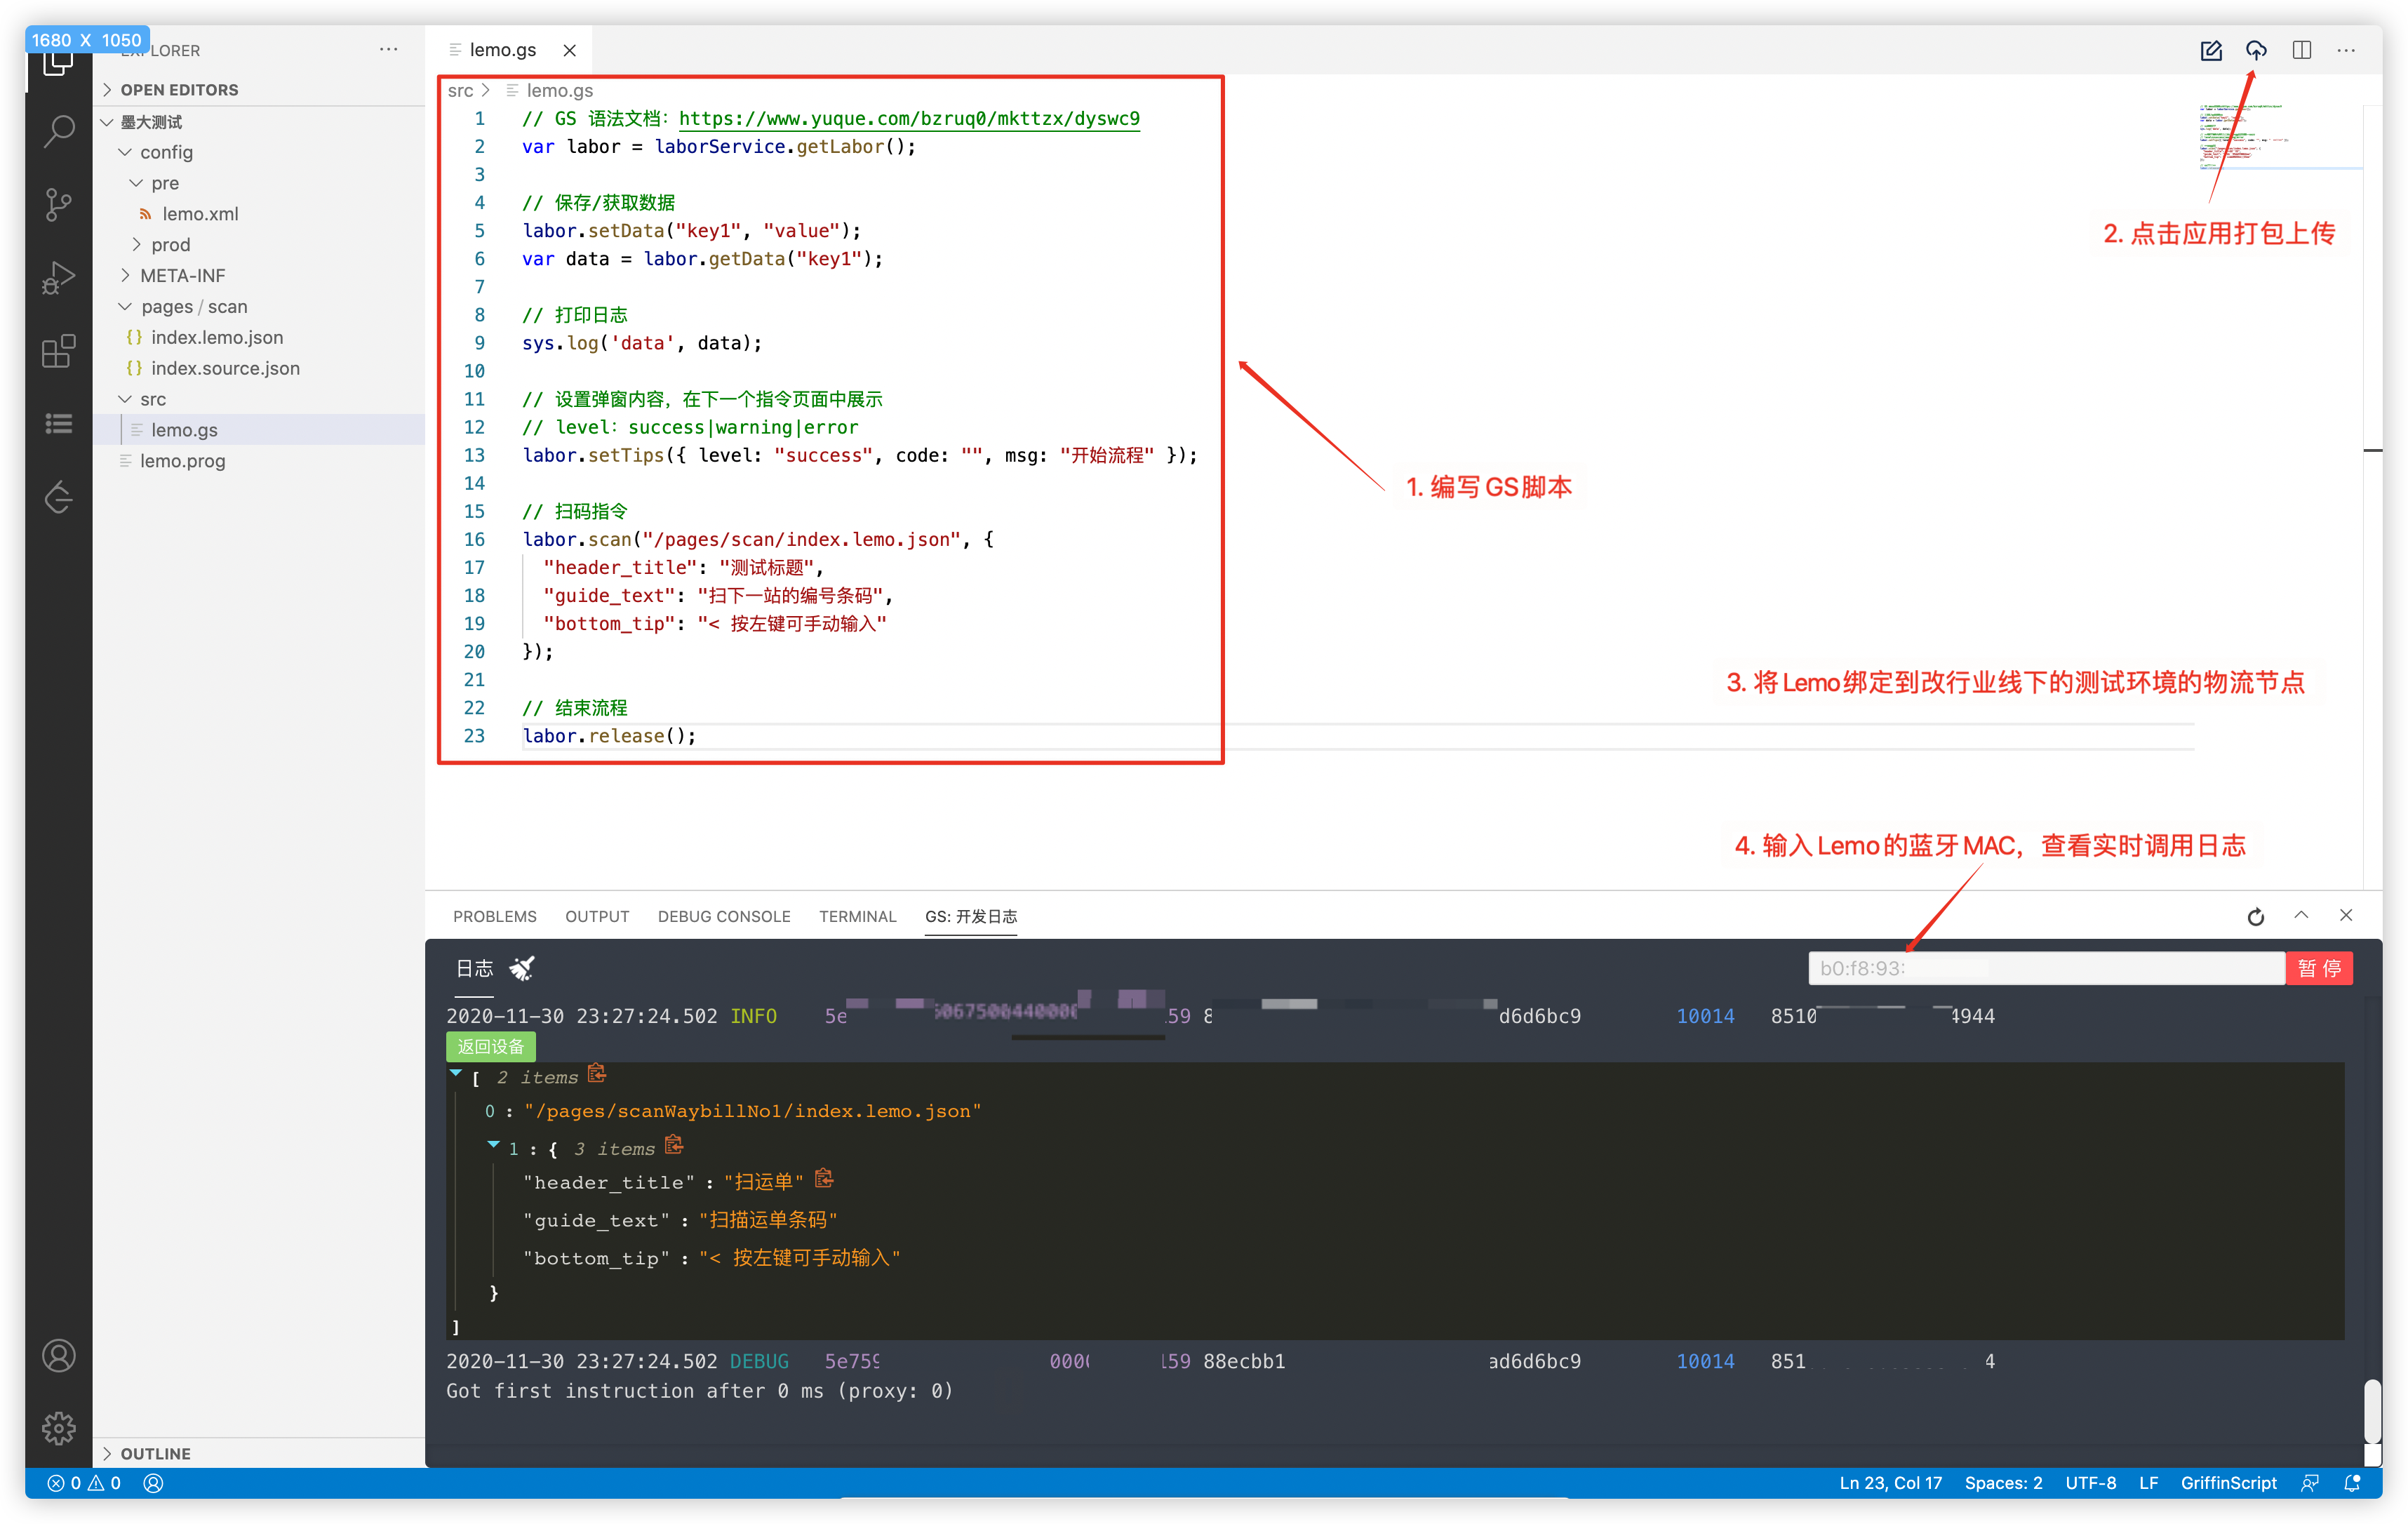The width and height of the screenshot is (2408, 1524).
Task: Open the Manage gear icon
Action: pos(59,1428)
